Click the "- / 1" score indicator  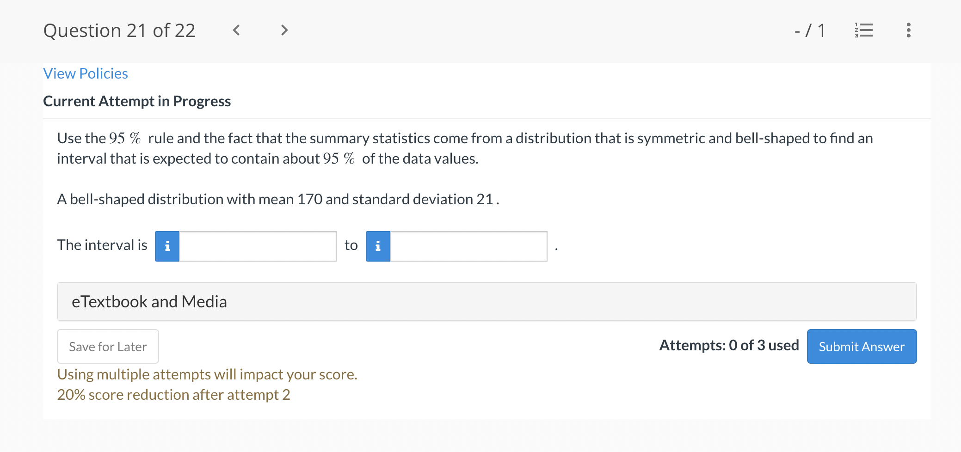click(x=810, y=31)
